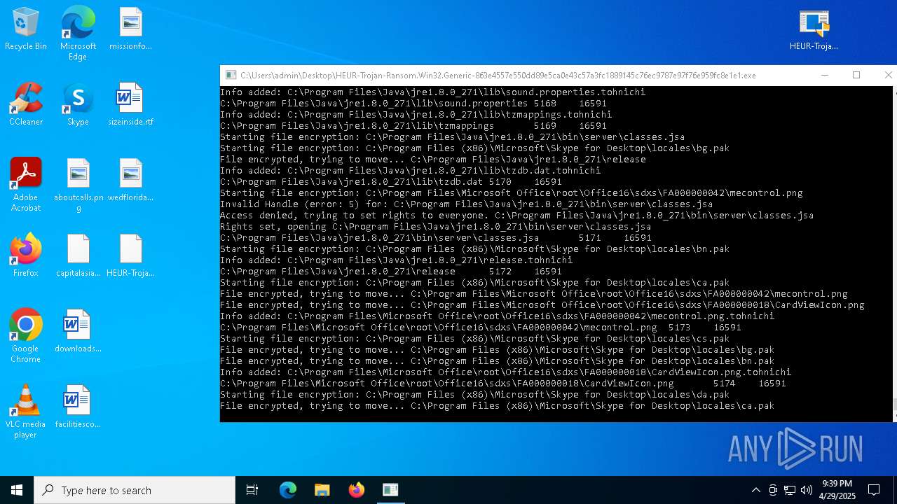Image resolution: width=897 pixels, height=504 pixels.
Task: Click the line ending '5171 16591'
Action: coord(435,237)
